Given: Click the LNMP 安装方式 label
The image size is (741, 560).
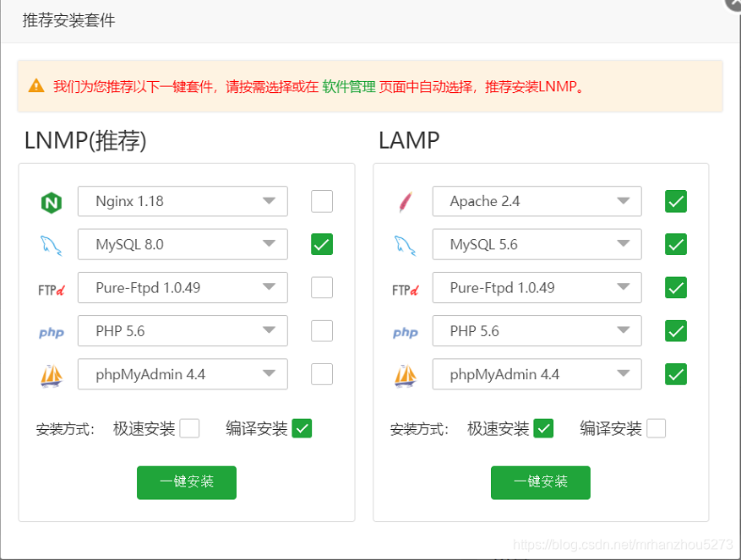Looking at the screenshot, I should (65, 429).
